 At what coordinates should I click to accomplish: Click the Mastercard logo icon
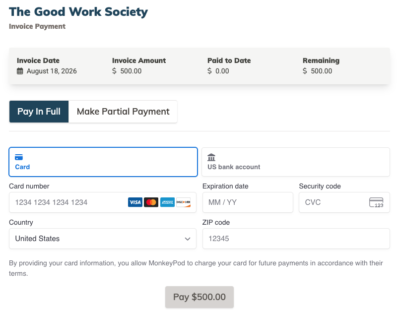[x=151, y=202]
